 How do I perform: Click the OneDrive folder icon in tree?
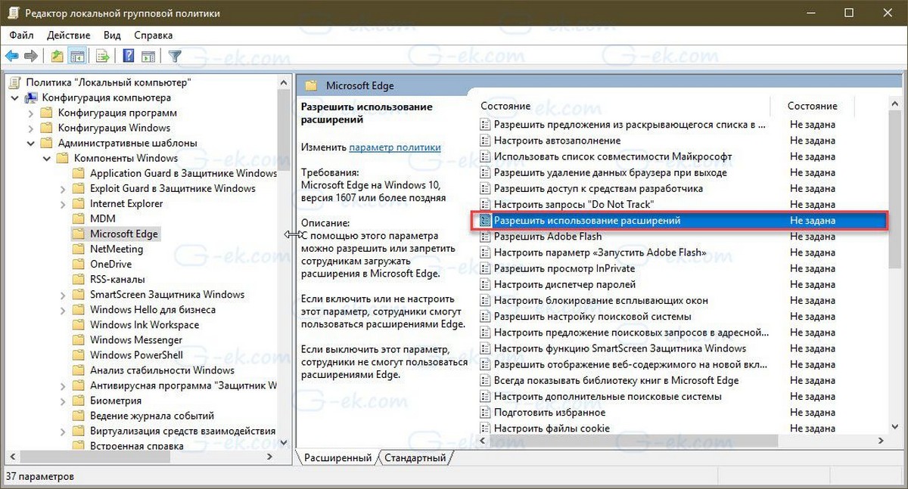pos(78,264)
